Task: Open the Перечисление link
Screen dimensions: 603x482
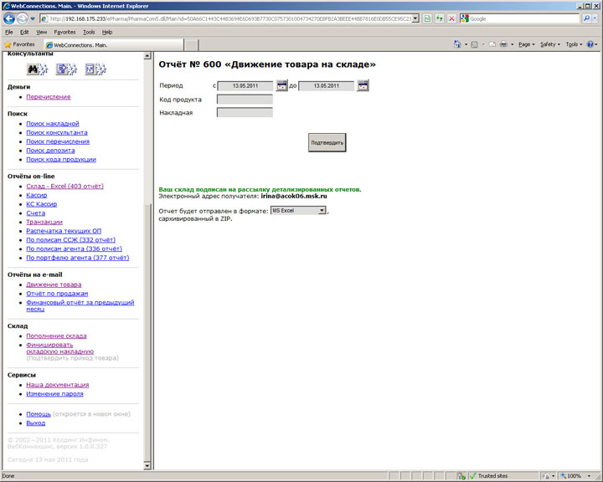Action: [x=49, y=97]
